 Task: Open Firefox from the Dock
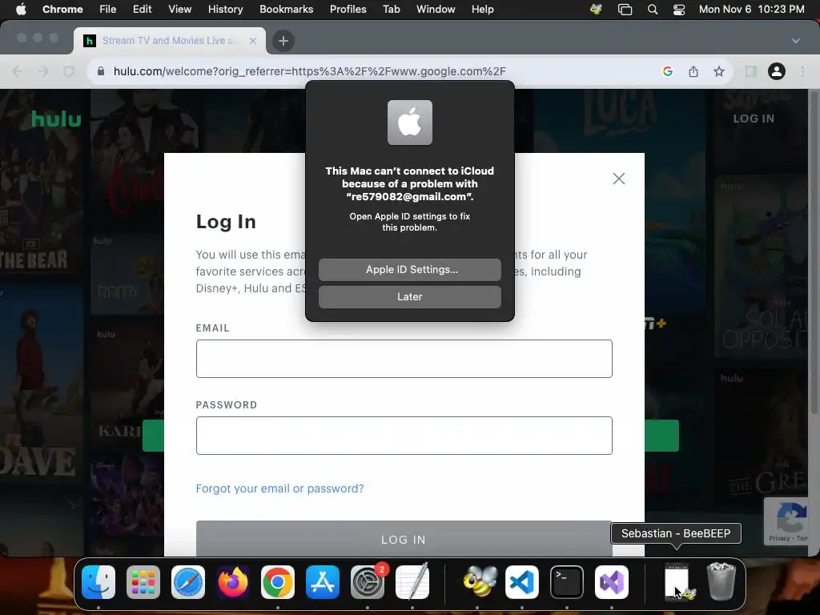click(233, 582)
